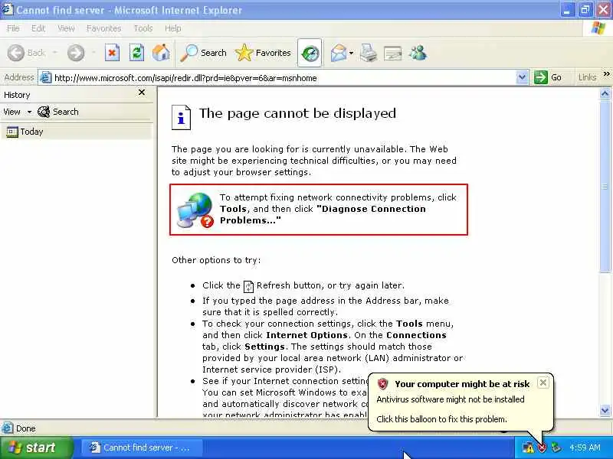Click the red shield icon in balloon
The width and height of the screenshot is (613, 459).
point(382,384)
